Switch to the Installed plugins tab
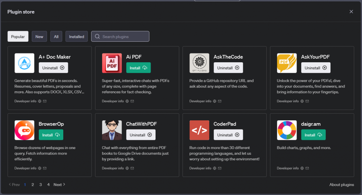362x195 pixels. [x=76, y=36]
